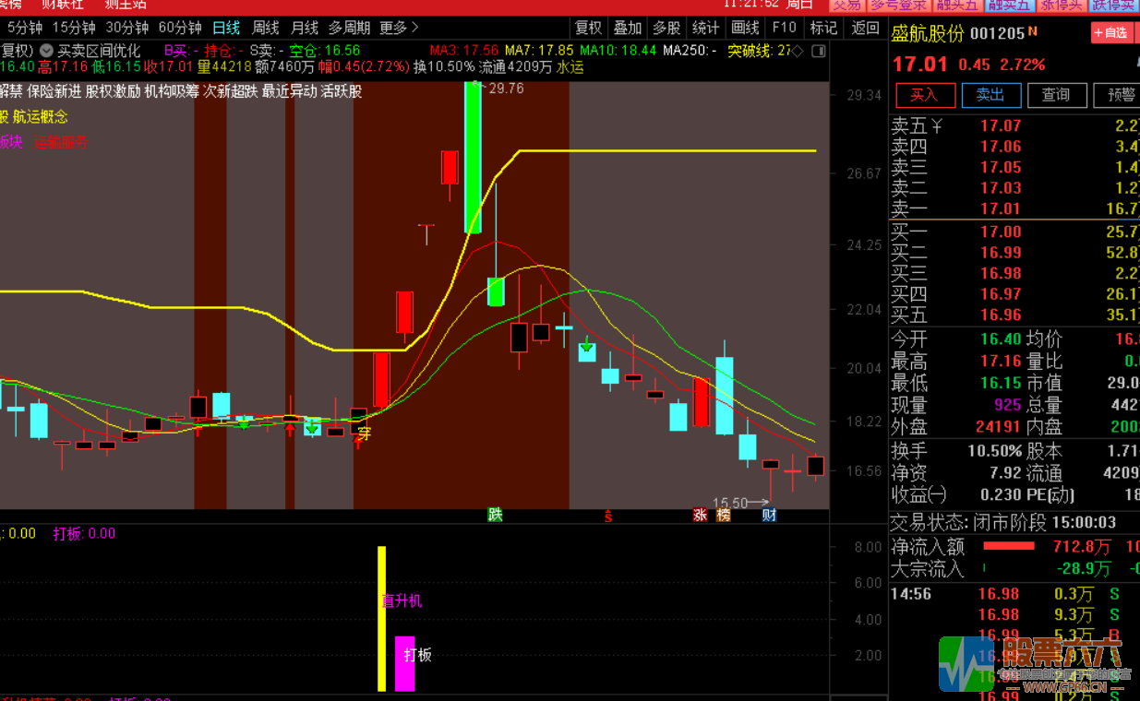Open the indicator dropdown before 买卖区间优化
1140x701 pixels.
point(46,51)
